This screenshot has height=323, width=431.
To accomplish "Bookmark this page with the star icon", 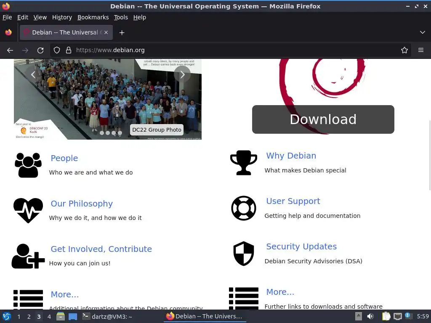I will coord(404,50).
